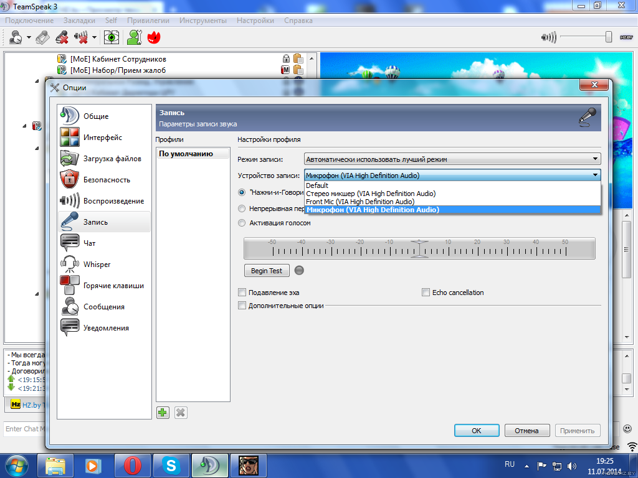638x478 pixels.
Task: Click the voice activation level slider handle
Action: coord(419,249)
